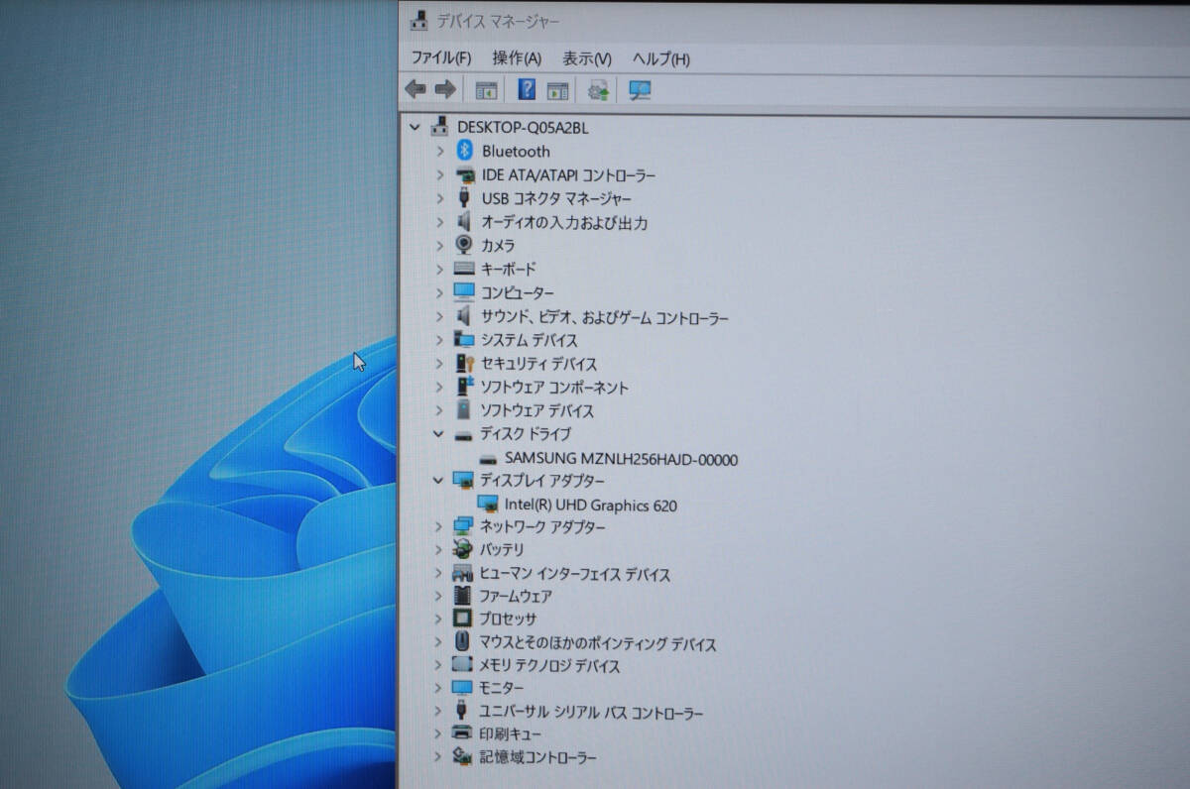Screen dimensions: 1190x789
Task: Click the バッテリ battery icon
Action: pyautogui.click(x=463, y=549)
